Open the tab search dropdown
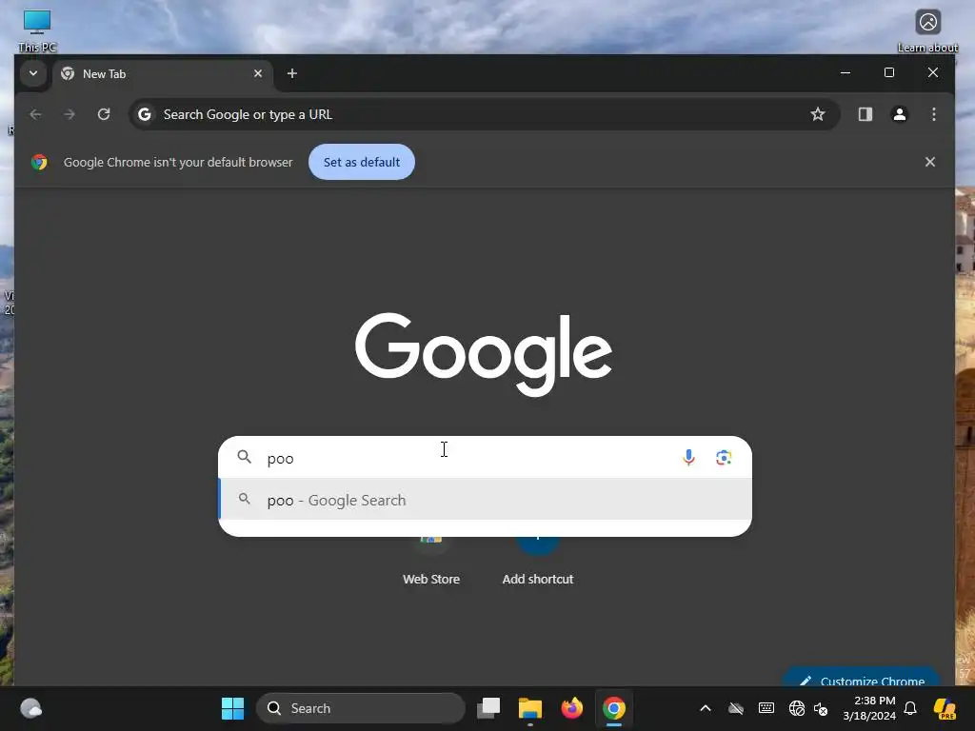This screenshot has height=731, width=975. 33,73
